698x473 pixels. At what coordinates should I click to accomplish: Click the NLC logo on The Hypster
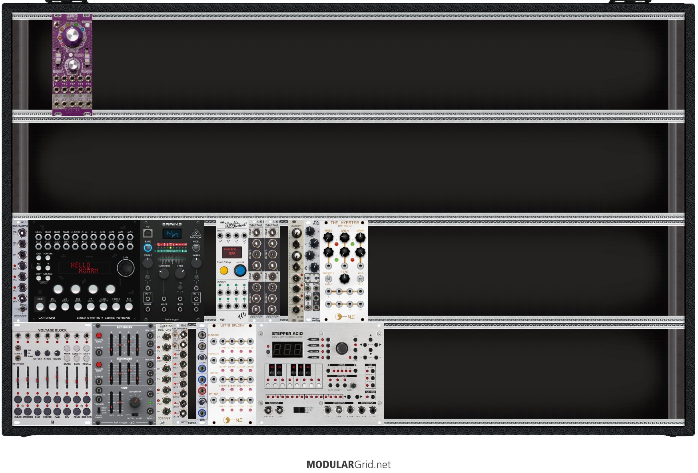[x=345, y=317]
